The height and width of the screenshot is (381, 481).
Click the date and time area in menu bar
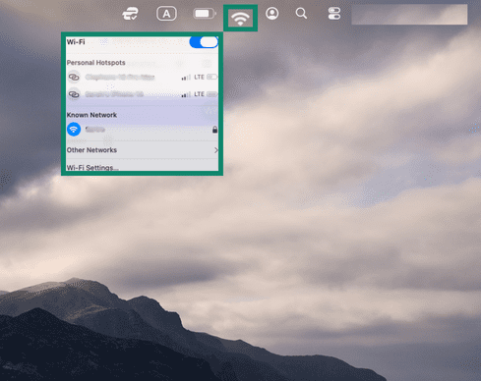(409, 14)
